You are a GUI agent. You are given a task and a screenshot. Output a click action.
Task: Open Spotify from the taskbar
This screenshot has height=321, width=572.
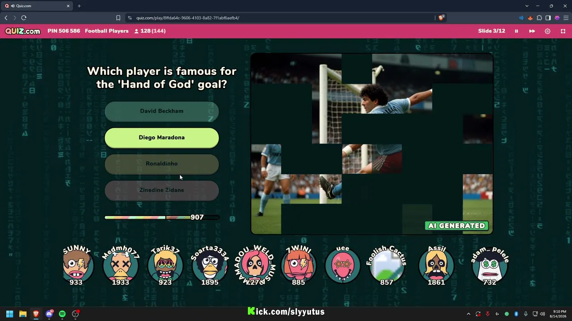click(x=62, y=314)
